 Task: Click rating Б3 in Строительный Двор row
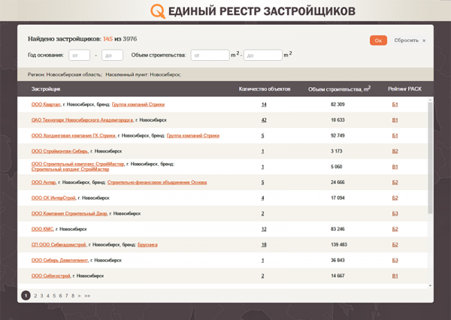coord(395,213)
